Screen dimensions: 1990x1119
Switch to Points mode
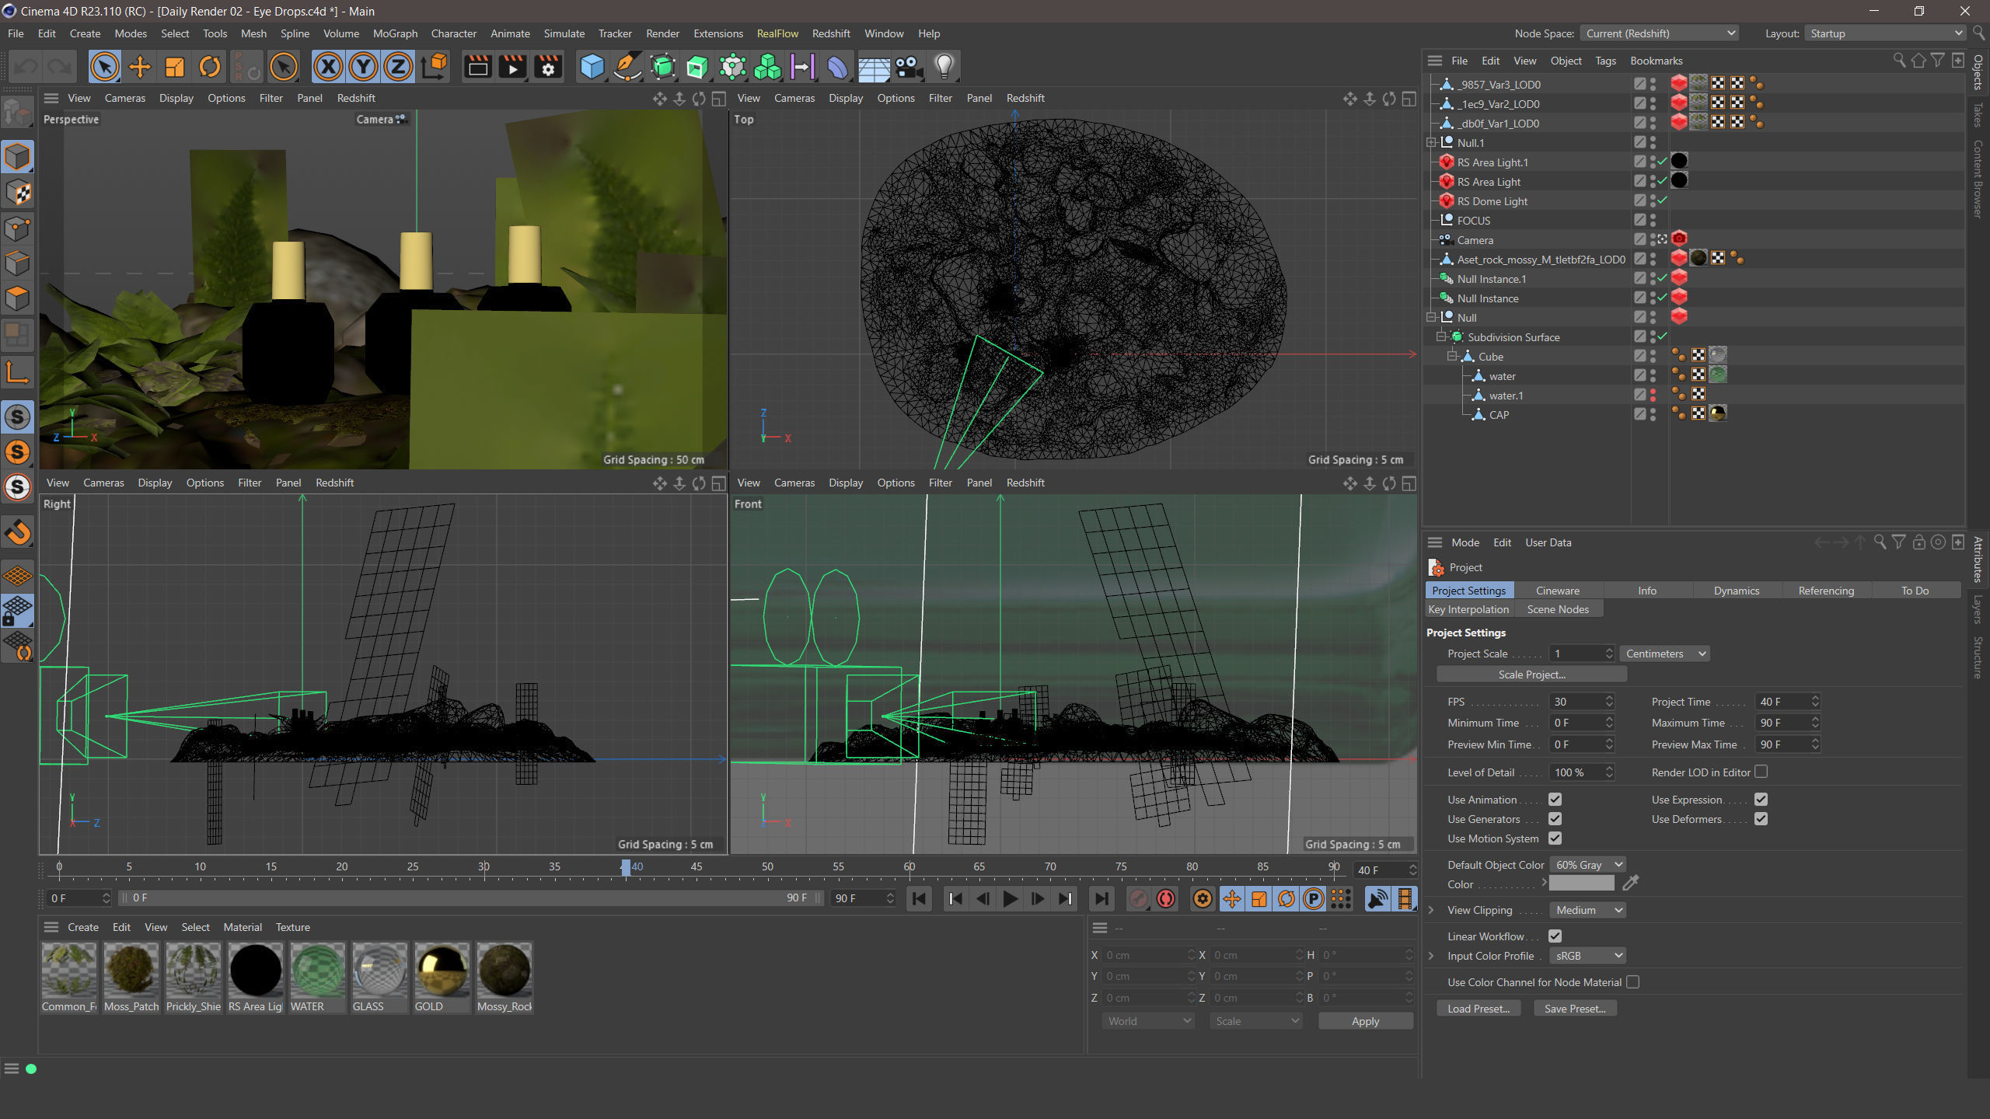(x=18, y=228)
